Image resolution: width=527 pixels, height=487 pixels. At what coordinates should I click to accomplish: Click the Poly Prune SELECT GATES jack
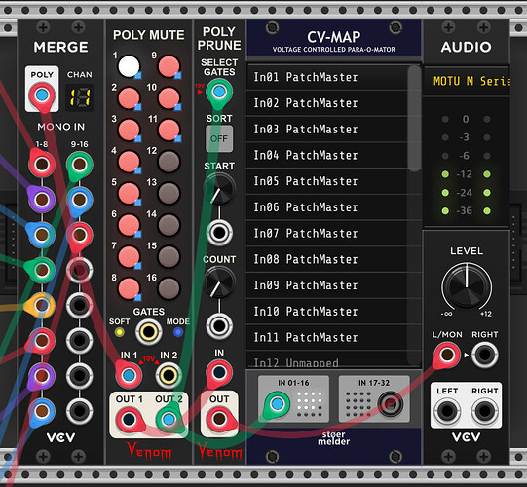pos(219,92)
